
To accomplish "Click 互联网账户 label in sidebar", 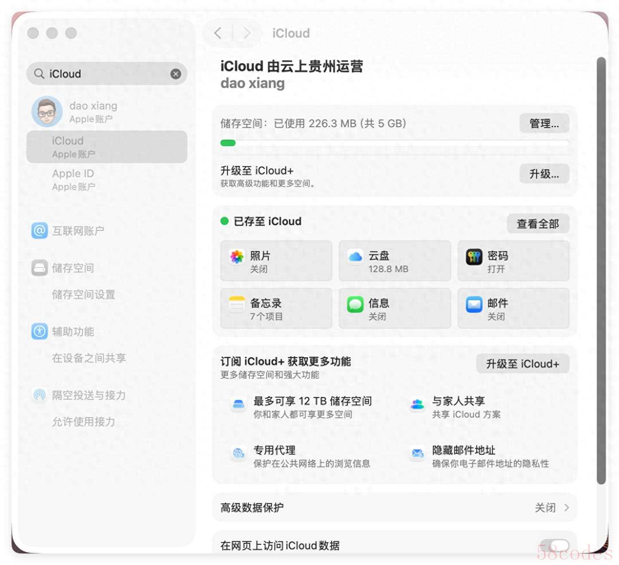I will click(78, 230).
